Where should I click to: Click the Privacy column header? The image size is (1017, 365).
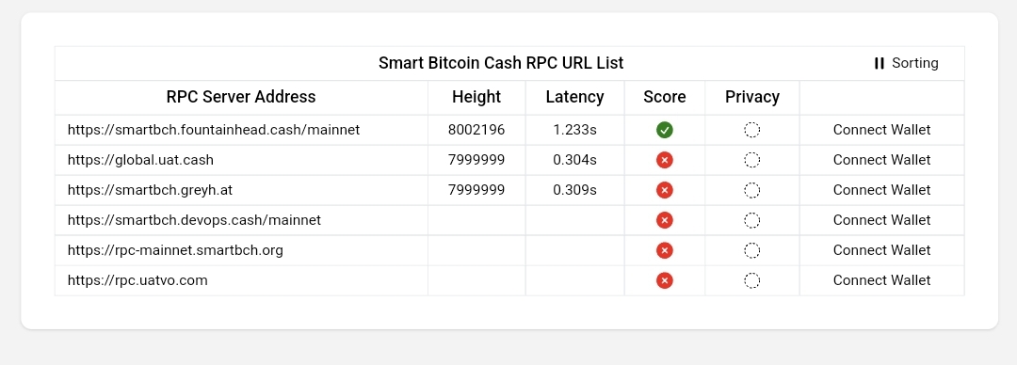click(752, 97)
